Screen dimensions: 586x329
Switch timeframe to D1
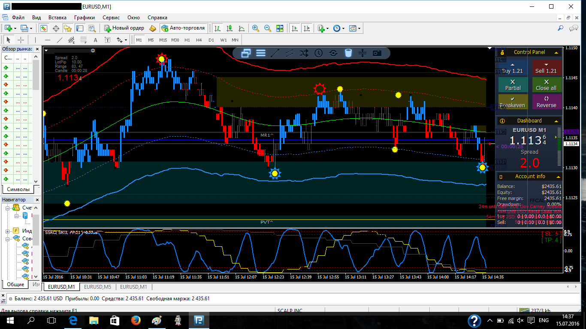pos(211,40)
